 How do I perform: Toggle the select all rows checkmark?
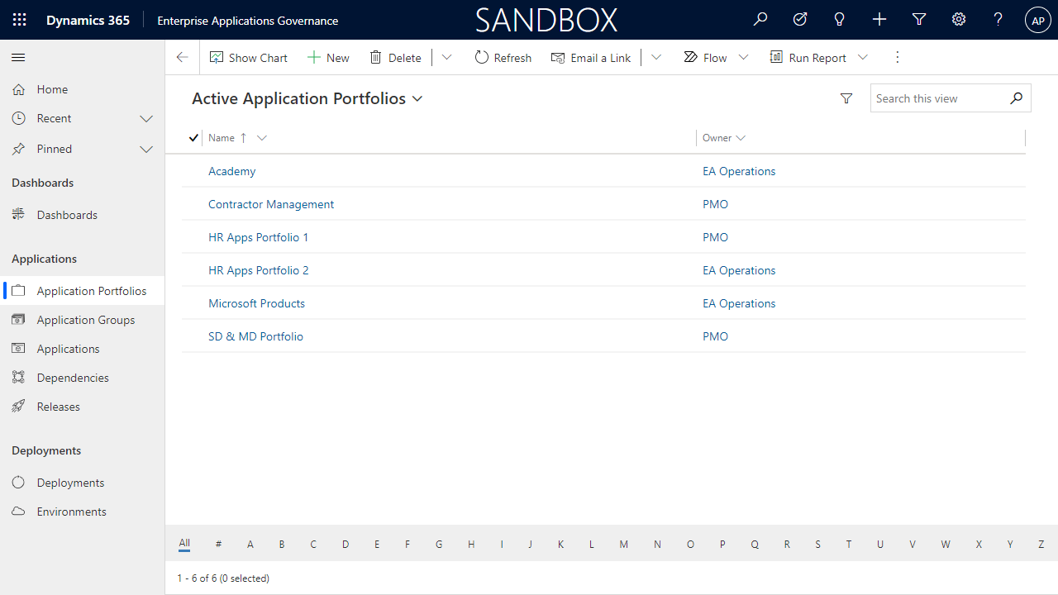193,138
